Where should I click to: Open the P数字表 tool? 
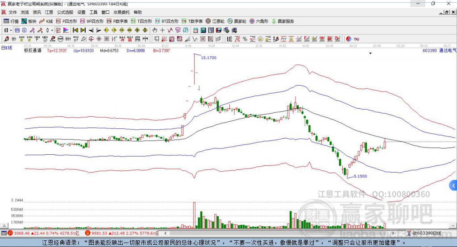(117, 21)
